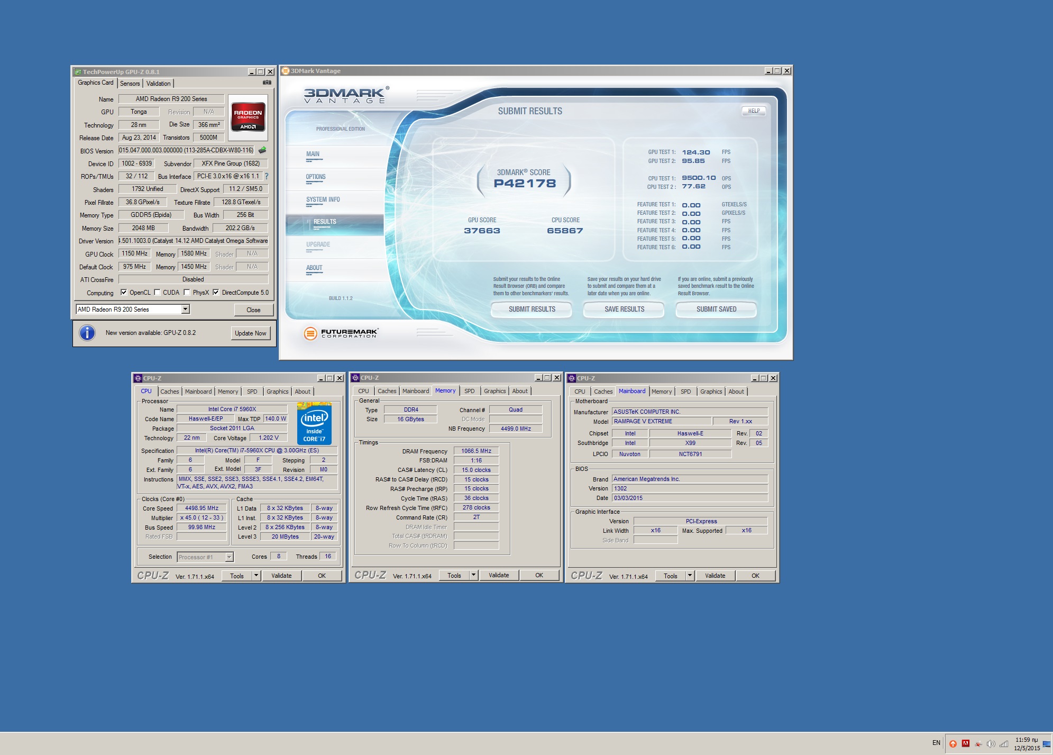Click OK in the Mainboard CPU-Z window

(x=755, y=576)
